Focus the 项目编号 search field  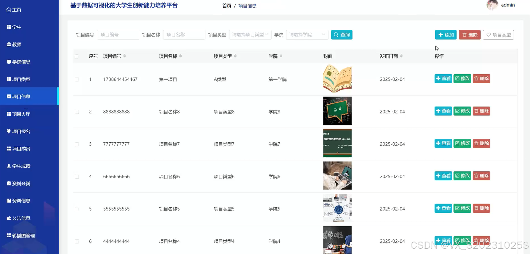click(x=118, y=35)
